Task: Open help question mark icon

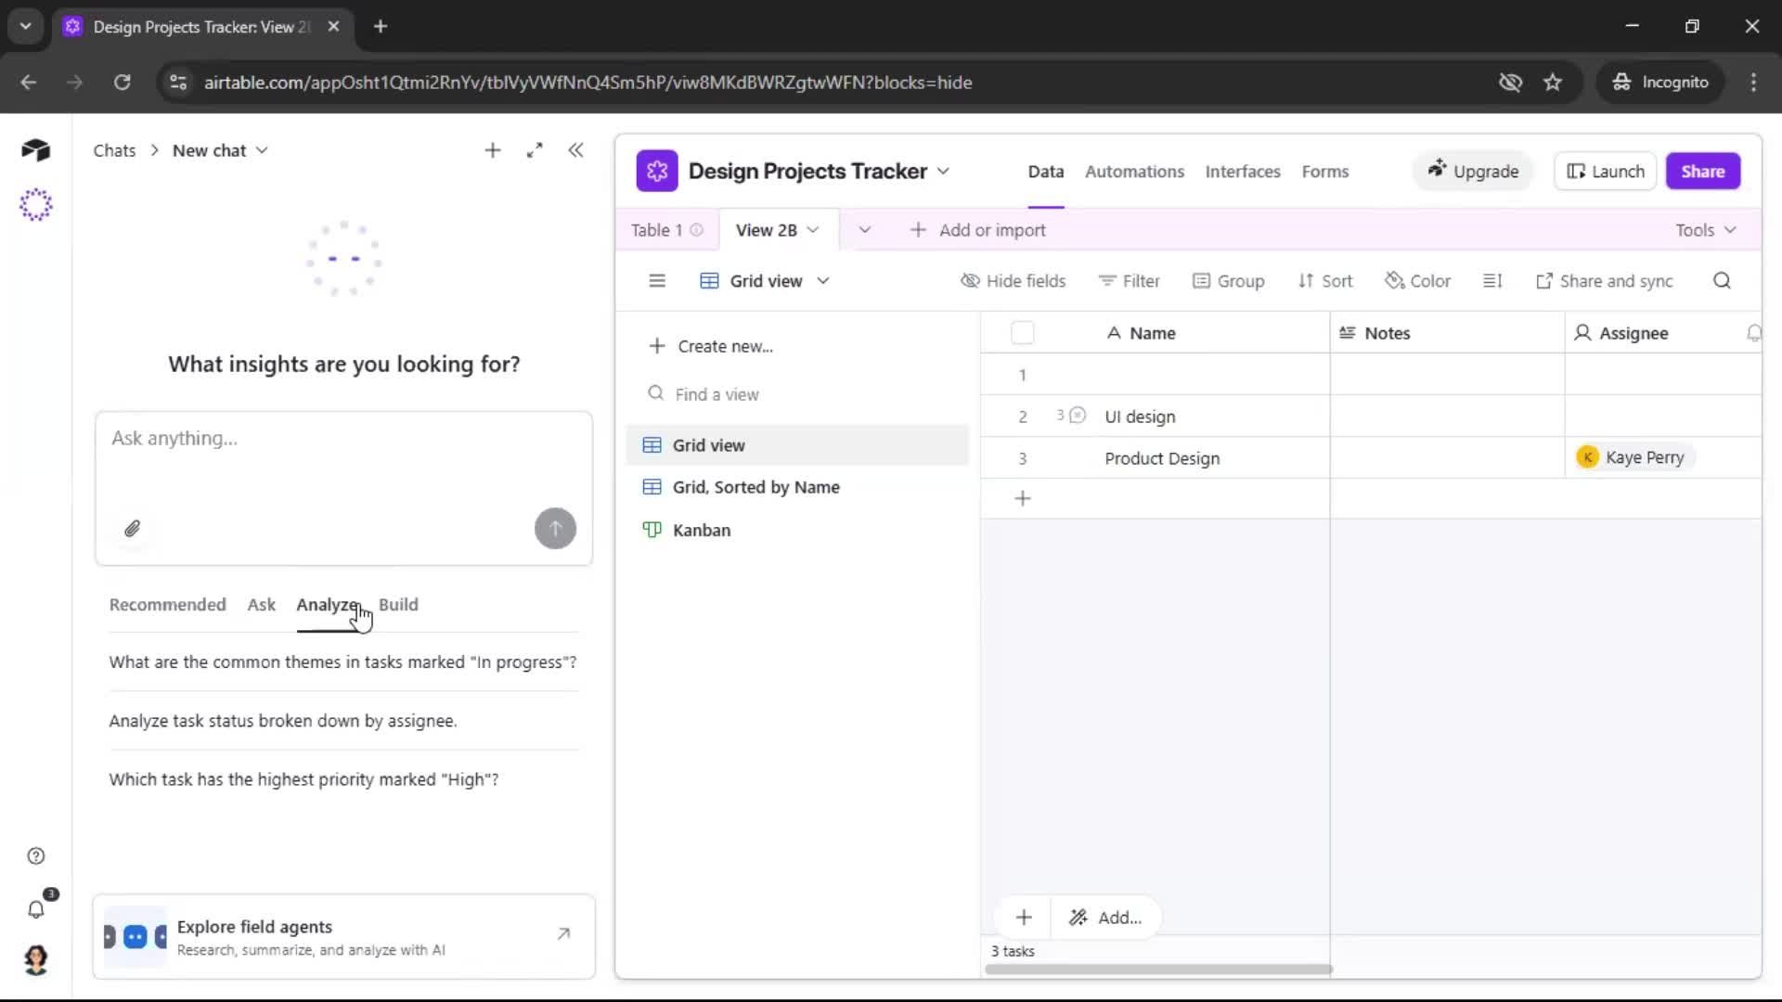Action: click(x=35, y=856)
